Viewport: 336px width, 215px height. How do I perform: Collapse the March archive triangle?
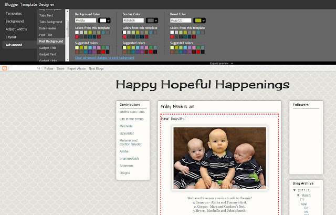[x=298, y=195]
